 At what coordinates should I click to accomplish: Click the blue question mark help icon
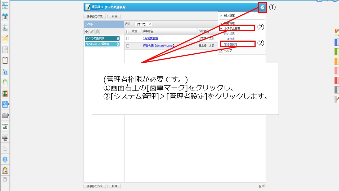point(5,159)
